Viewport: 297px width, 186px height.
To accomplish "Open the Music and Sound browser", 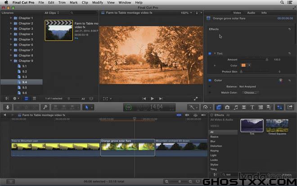I will [x=235, y=107].
